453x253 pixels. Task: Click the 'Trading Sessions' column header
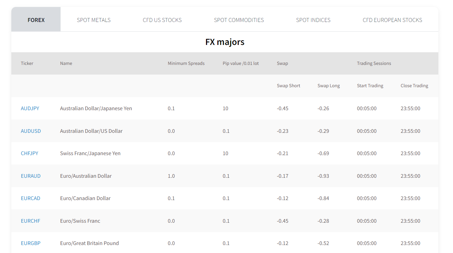[374, 63]
